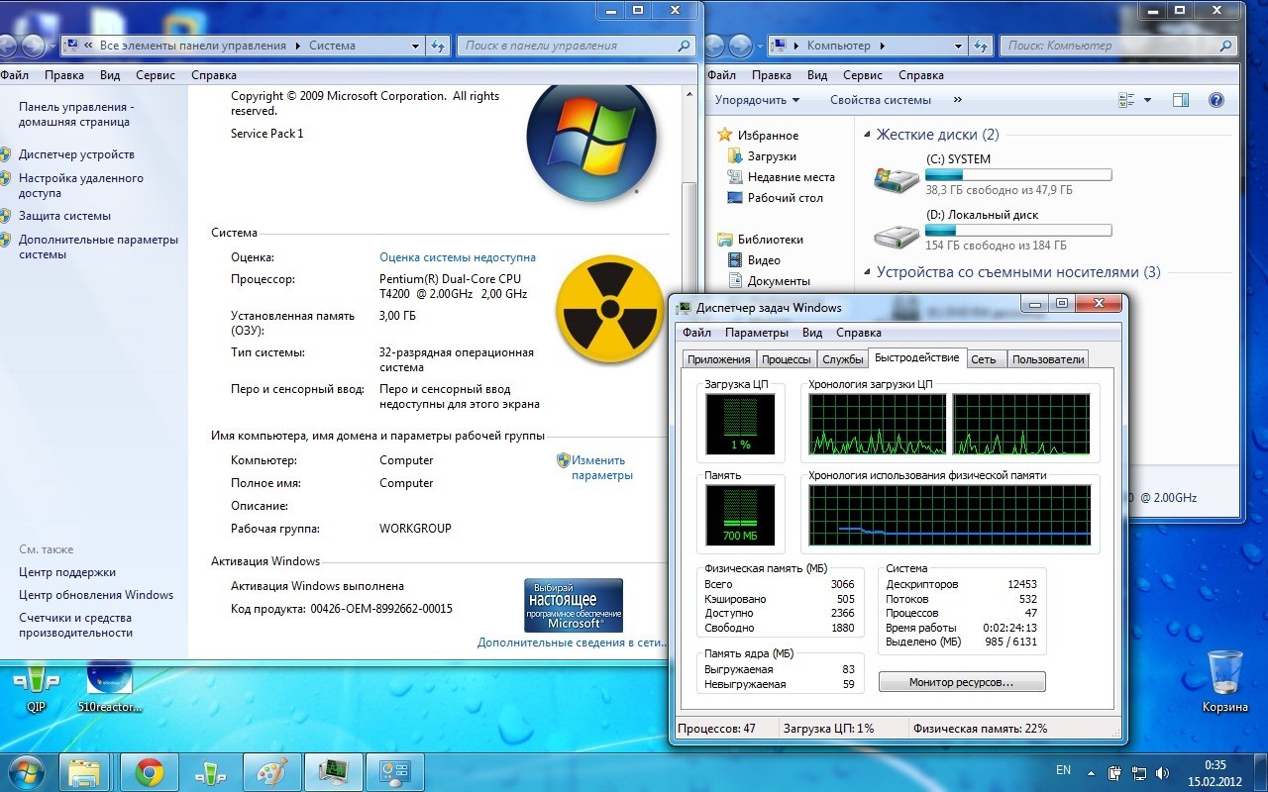Open the Упорядочить dropdown menu
1268x792 pixels.
point(758,100)
